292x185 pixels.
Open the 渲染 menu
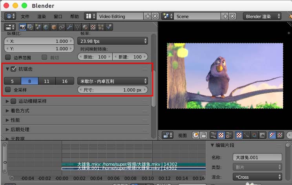42,16
